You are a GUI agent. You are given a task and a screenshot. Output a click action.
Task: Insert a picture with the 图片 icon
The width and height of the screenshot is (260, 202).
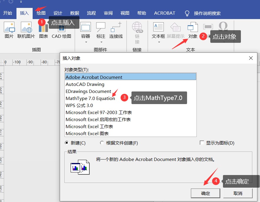pos(9,31)
